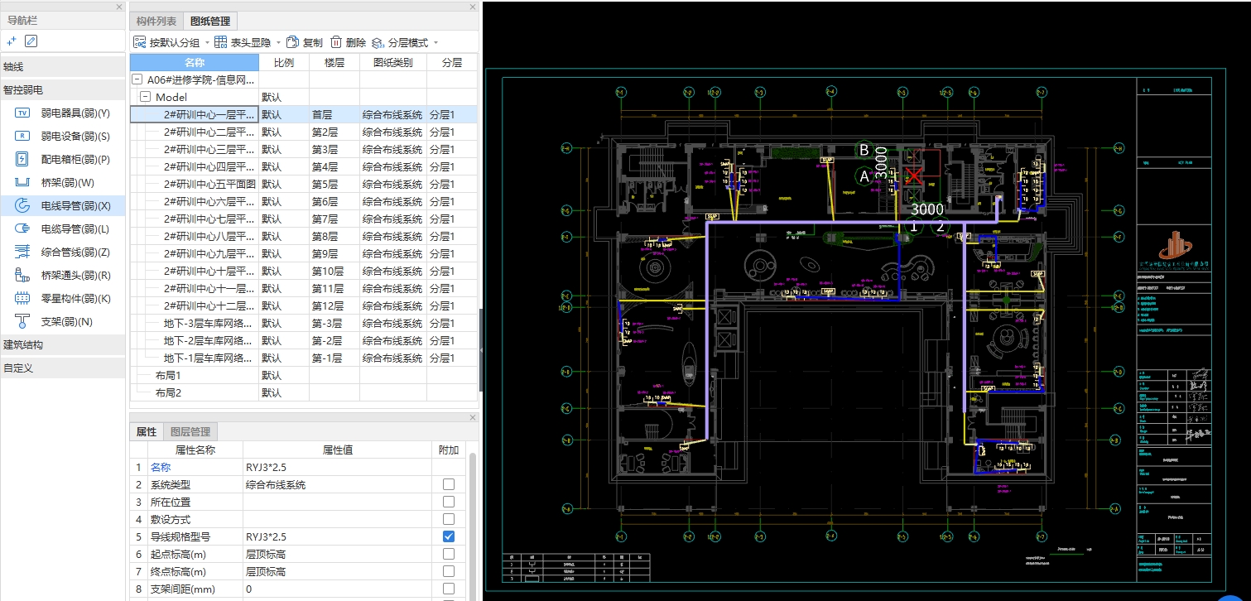The height and width of the screenshot is (601, 1251).
Task: Click 首层 floor cell
Action: (334, 114)
